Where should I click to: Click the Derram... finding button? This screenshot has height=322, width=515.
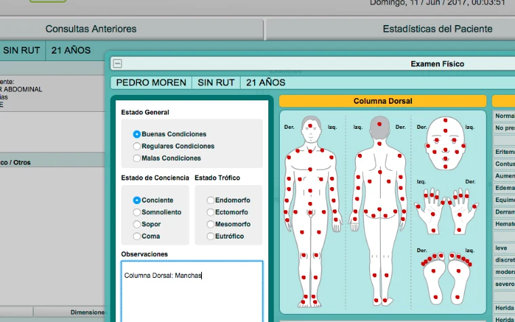point(504,212)
